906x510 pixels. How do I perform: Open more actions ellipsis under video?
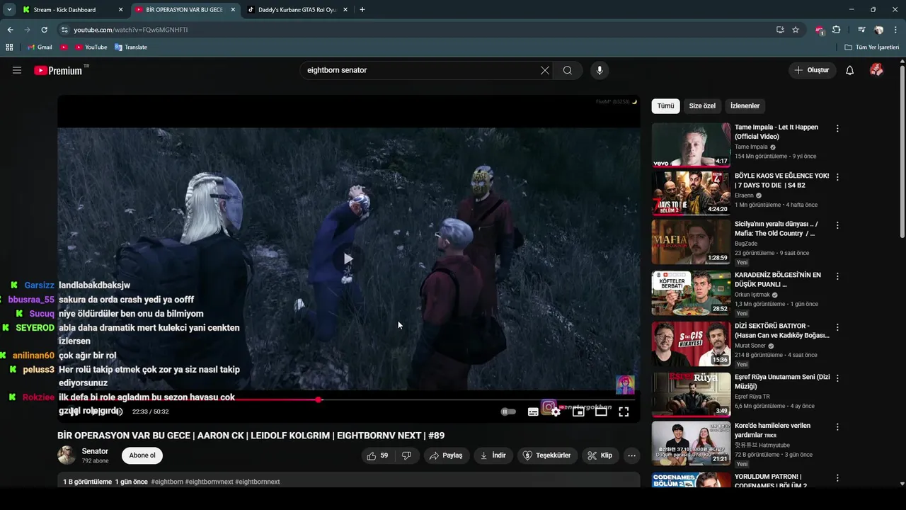(632, 455)
